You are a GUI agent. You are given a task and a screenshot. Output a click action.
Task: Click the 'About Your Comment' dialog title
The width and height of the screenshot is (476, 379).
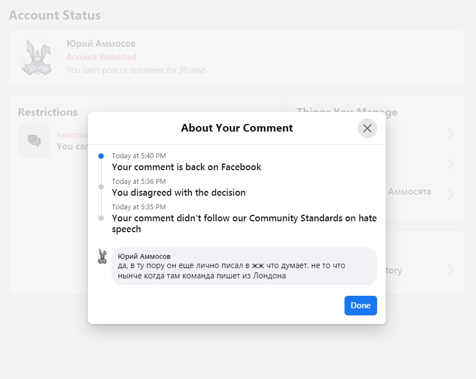pyautogui.click(x=237, y=128)
